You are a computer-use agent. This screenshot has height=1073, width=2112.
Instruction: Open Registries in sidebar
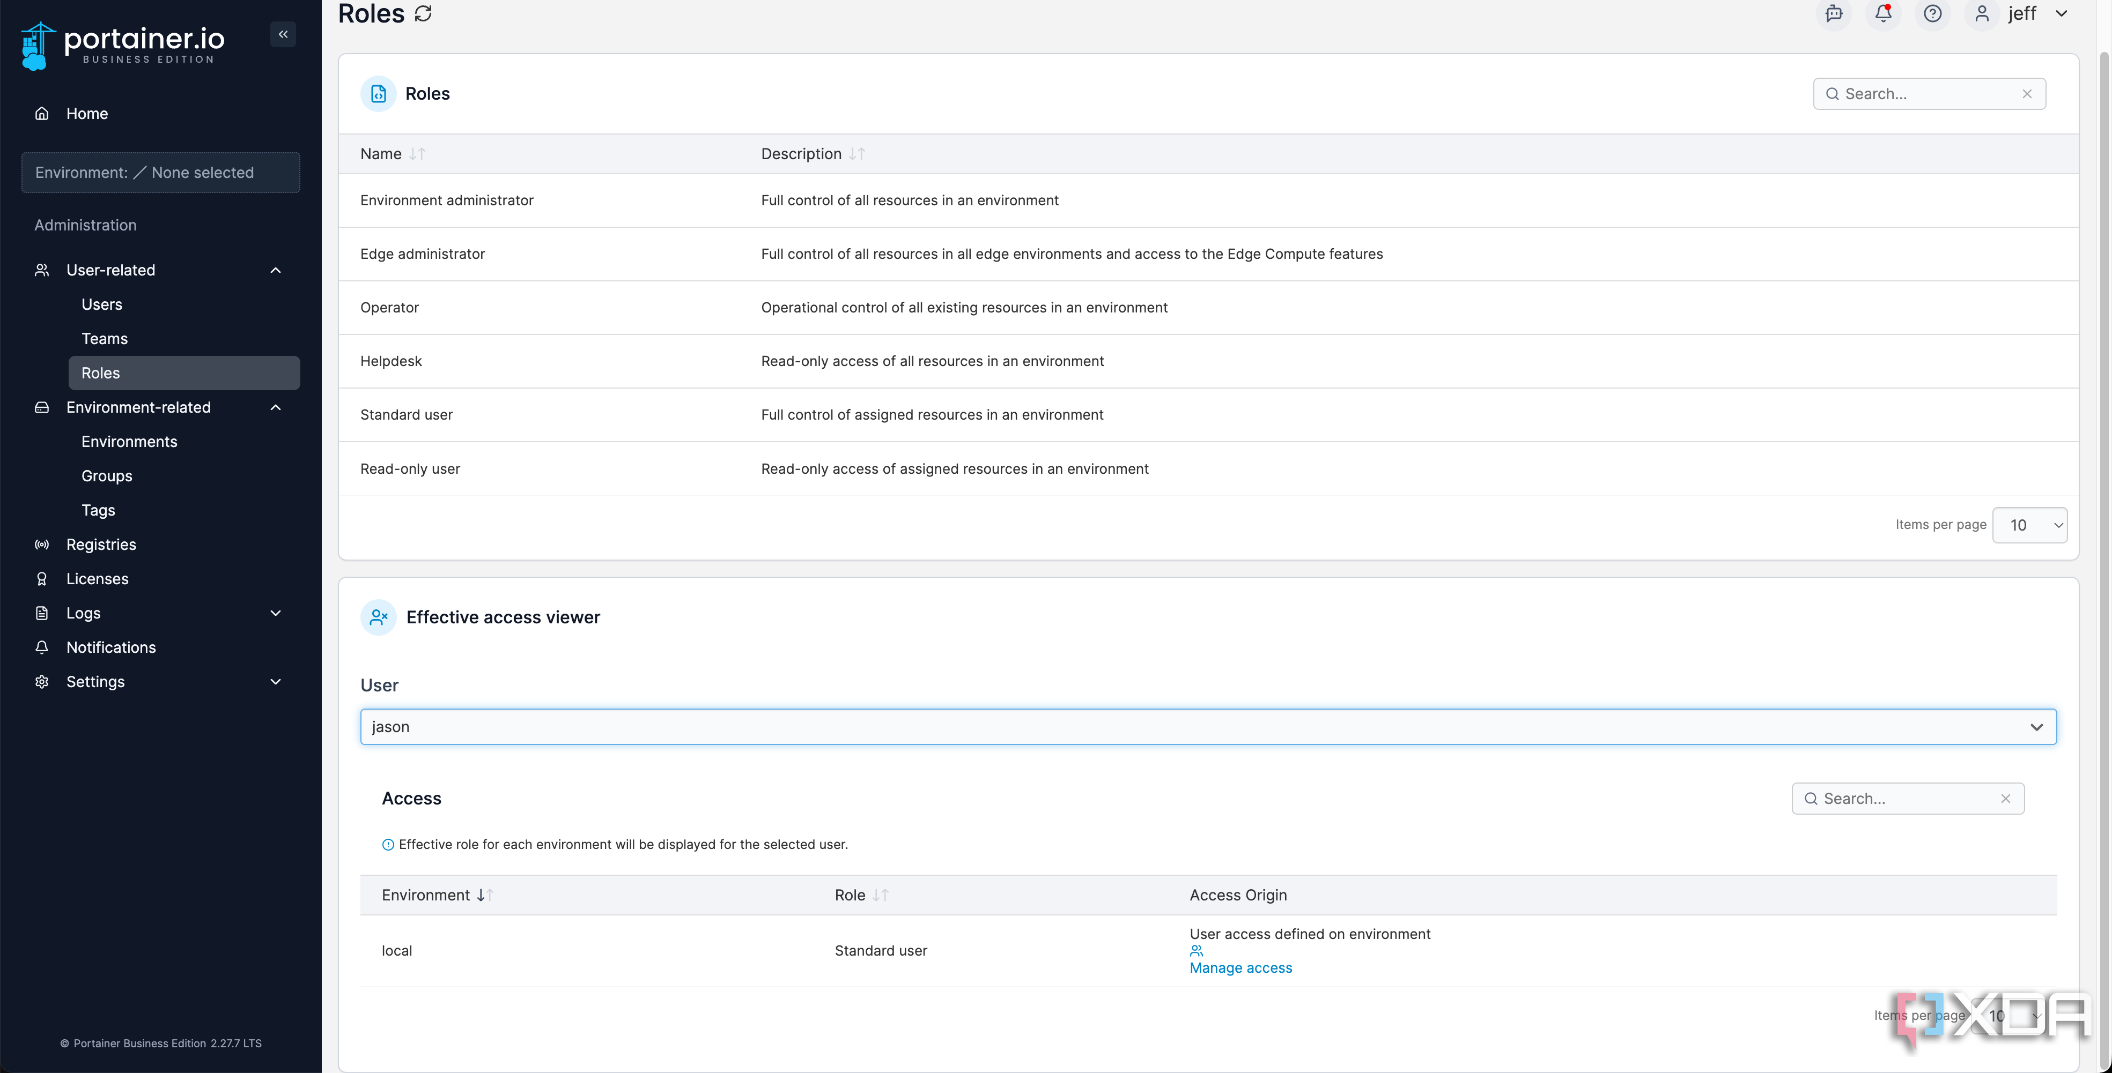tap(101, 546)
